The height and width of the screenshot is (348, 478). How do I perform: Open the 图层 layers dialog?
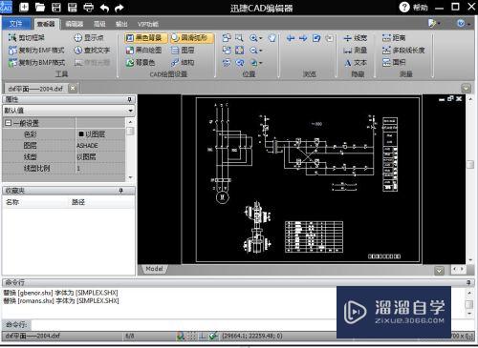point(183,51)
